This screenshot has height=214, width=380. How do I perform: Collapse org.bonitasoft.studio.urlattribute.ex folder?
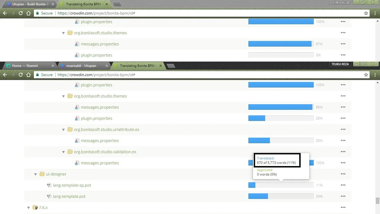63,130
